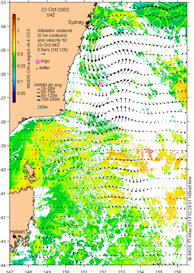Click the '150-200m' depth label
194x273 pixels.
(50, 99)
